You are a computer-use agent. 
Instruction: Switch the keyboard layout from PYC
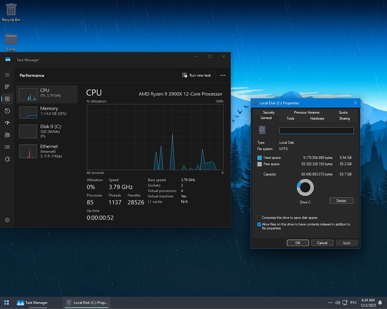[x=353, y=303]
